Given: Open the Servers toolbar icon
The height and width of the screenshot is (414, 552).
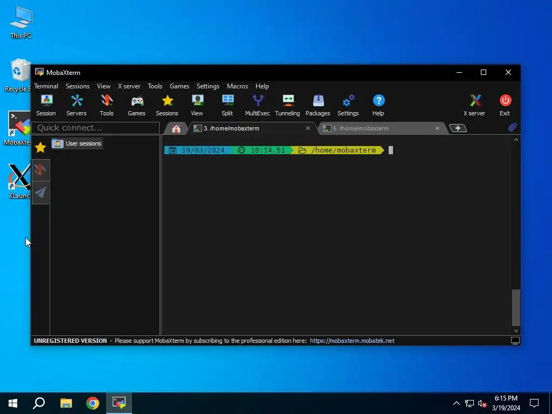Looking at the screenshot, I should [x=77, y=105].
